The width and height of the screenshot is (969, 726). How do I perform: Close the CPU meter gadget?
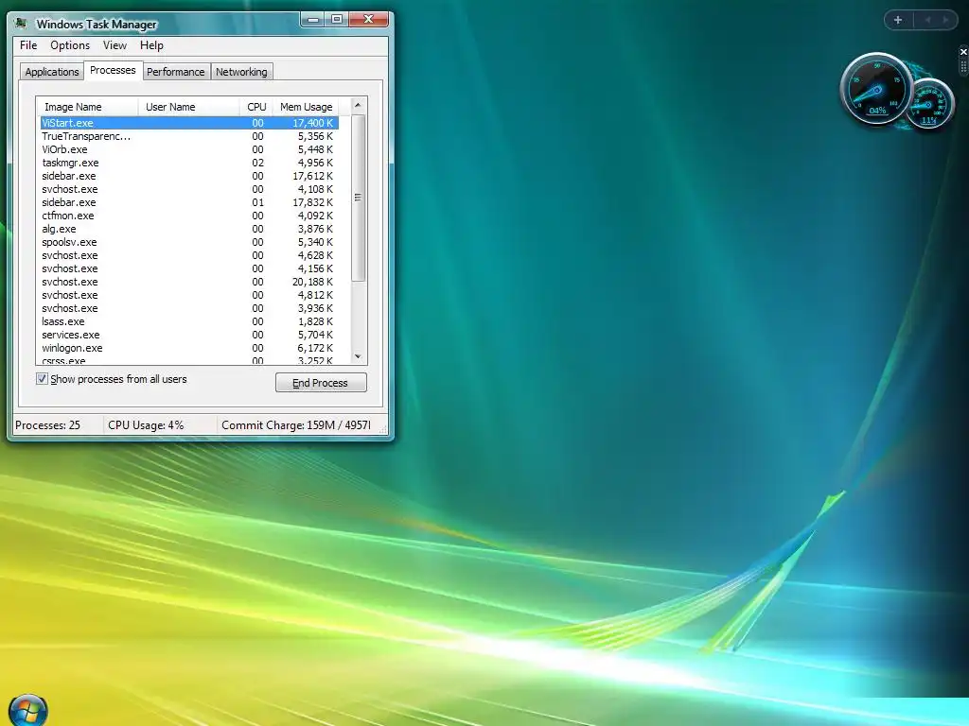click(963, 52)
